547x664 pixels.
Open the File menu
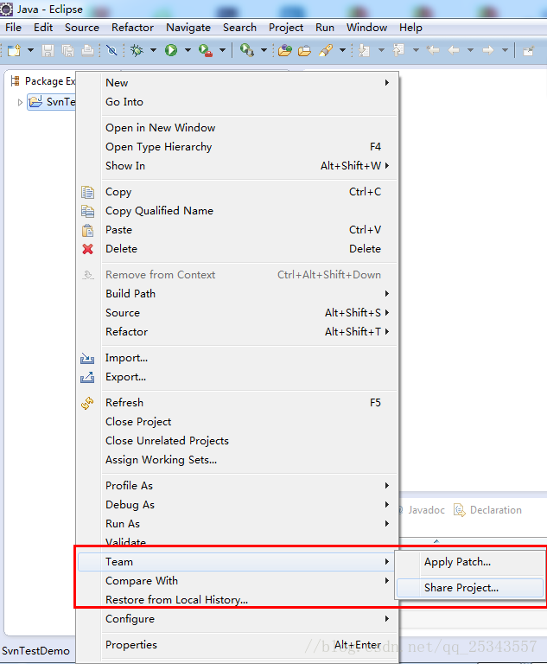[x=13, y=28]
